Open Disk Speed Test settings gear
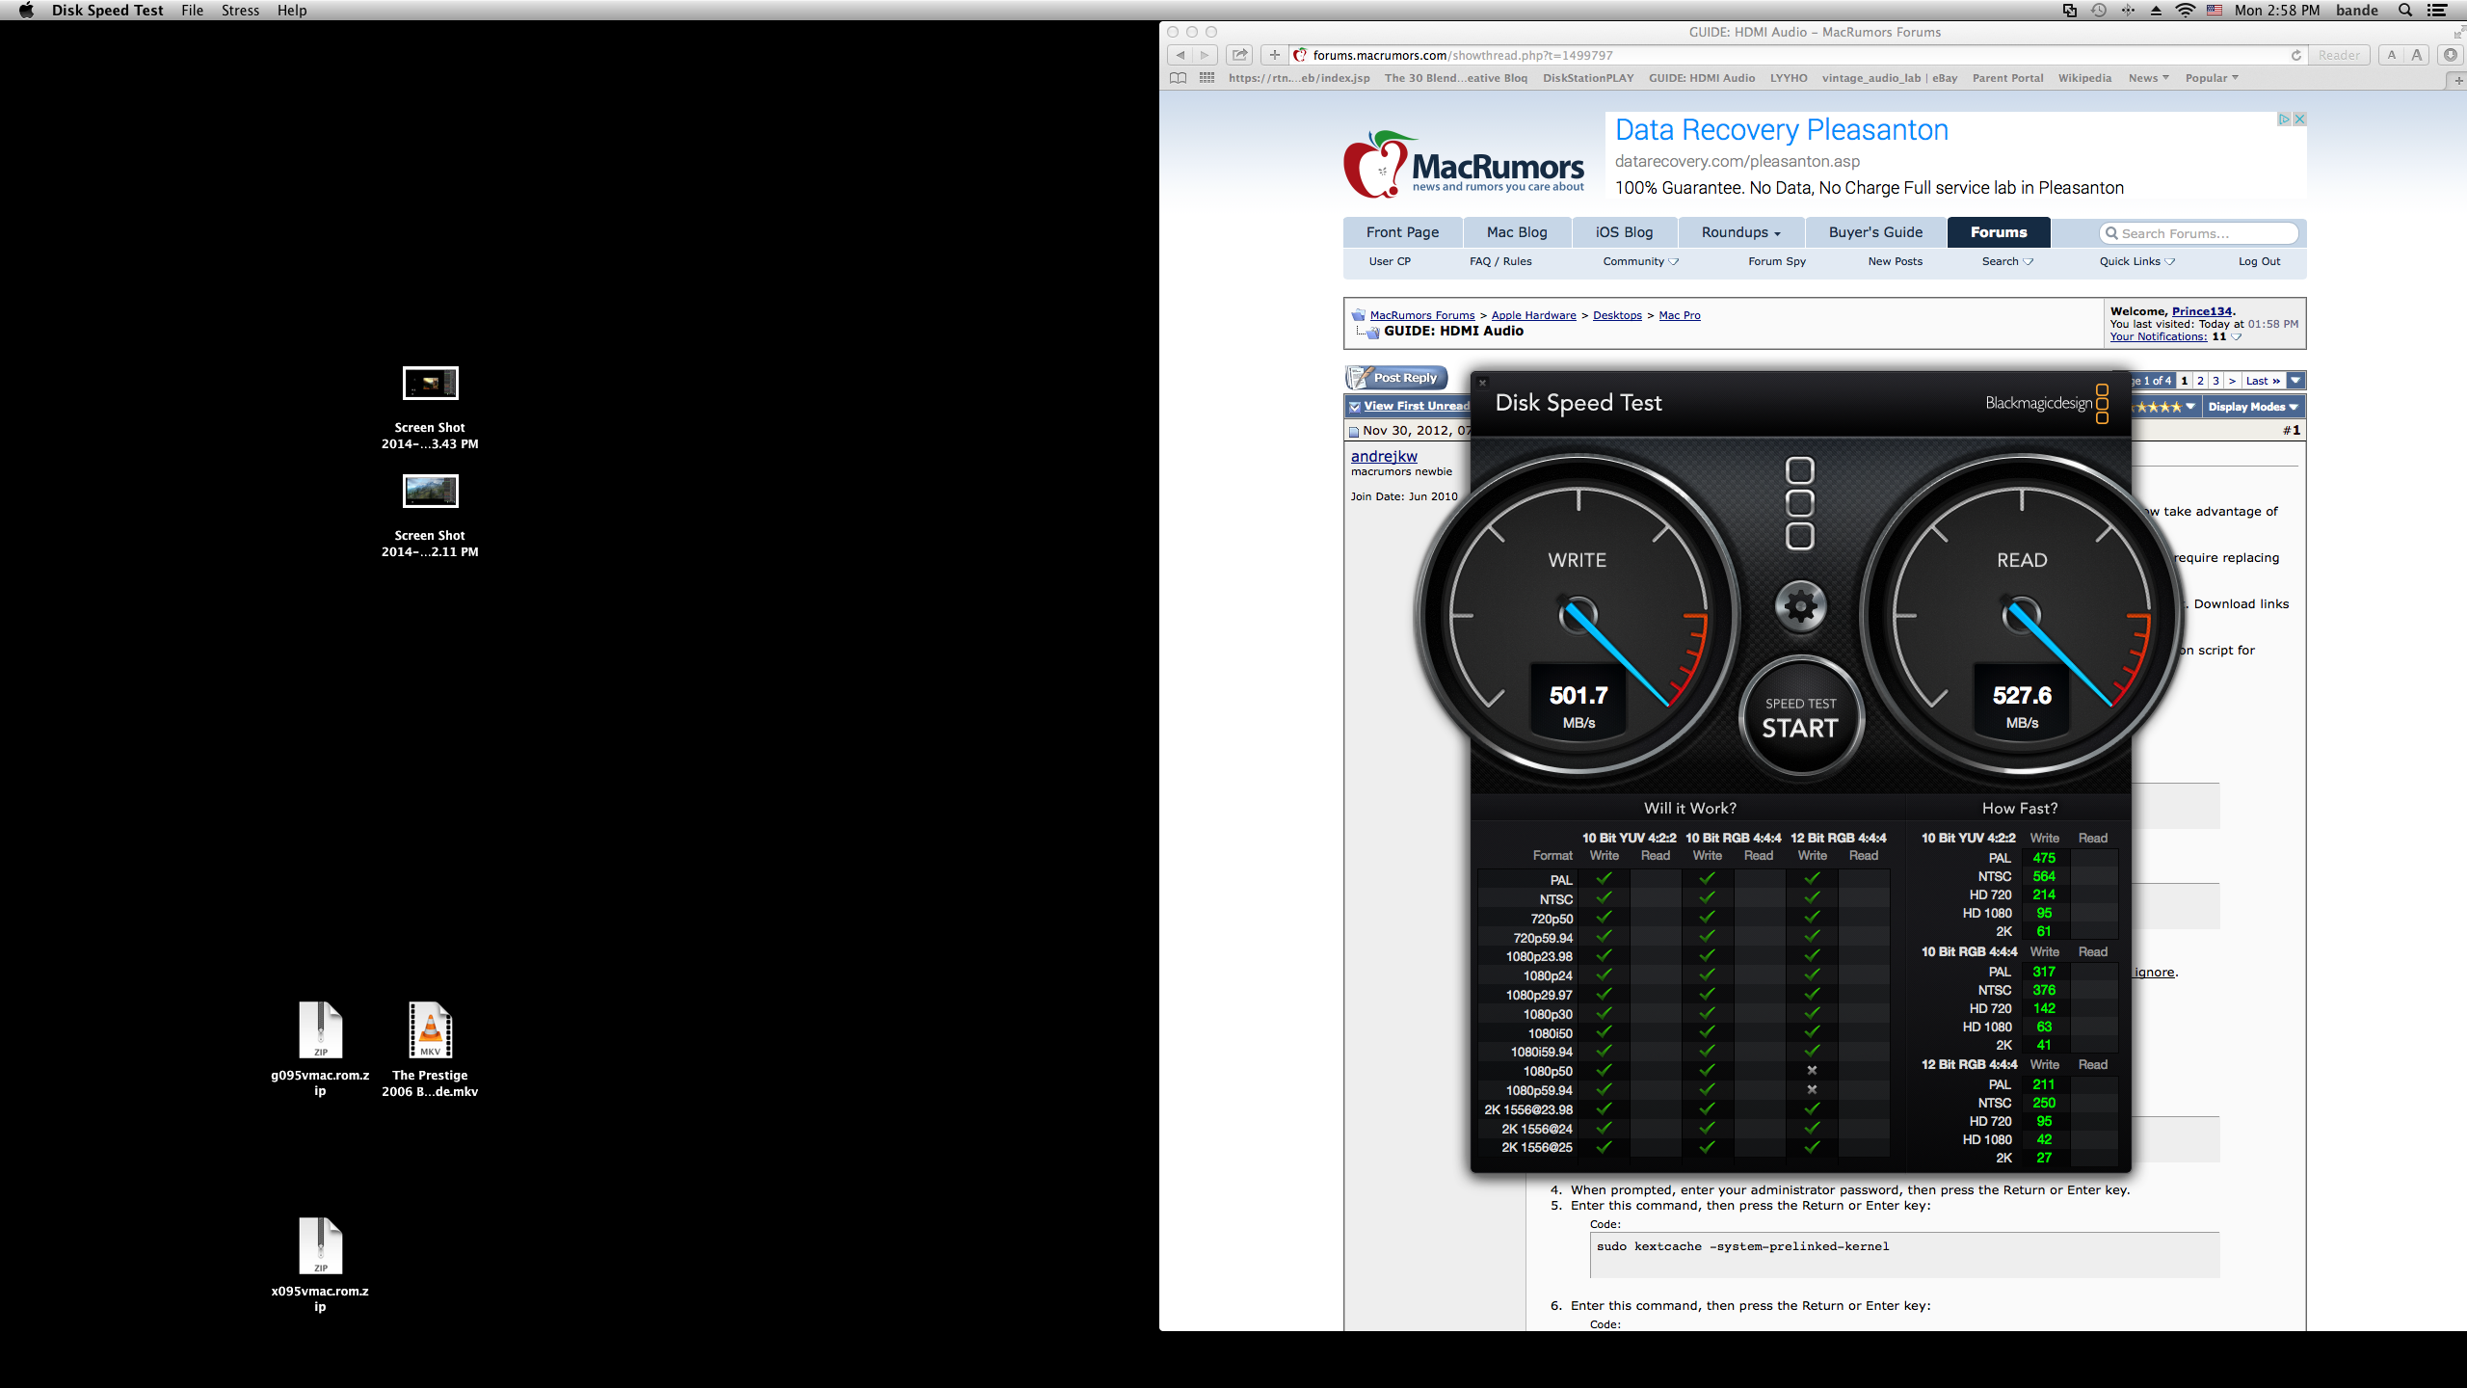 coord(1800,606)
